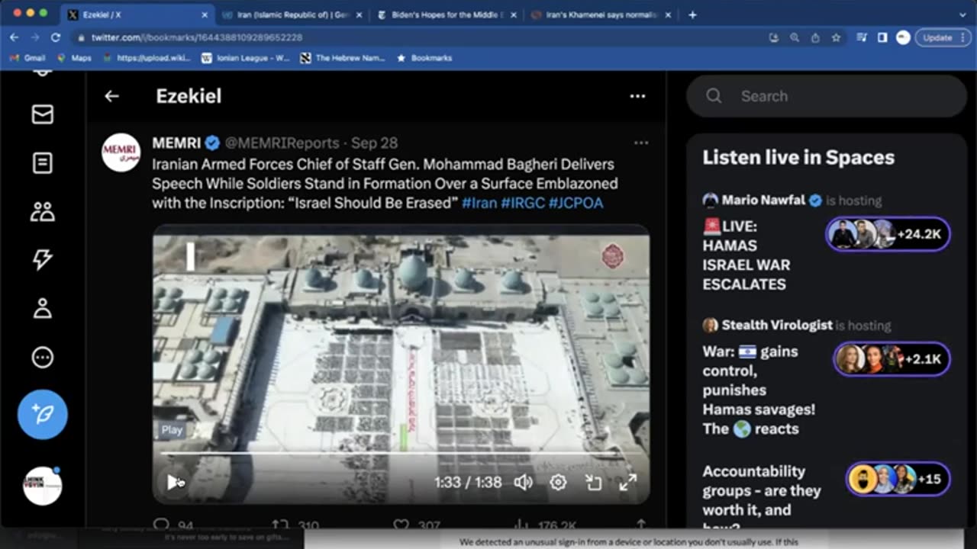Open a new browser tab

pos(692,14)
